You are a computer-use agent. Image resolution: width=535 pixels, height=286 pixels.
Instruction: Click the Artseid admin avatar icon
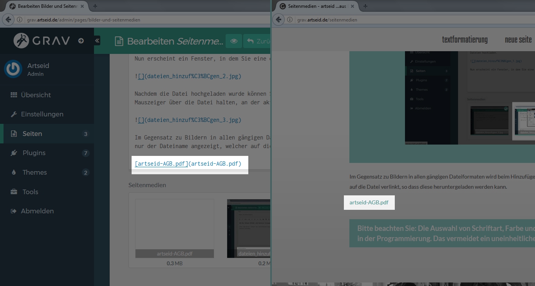13,70
